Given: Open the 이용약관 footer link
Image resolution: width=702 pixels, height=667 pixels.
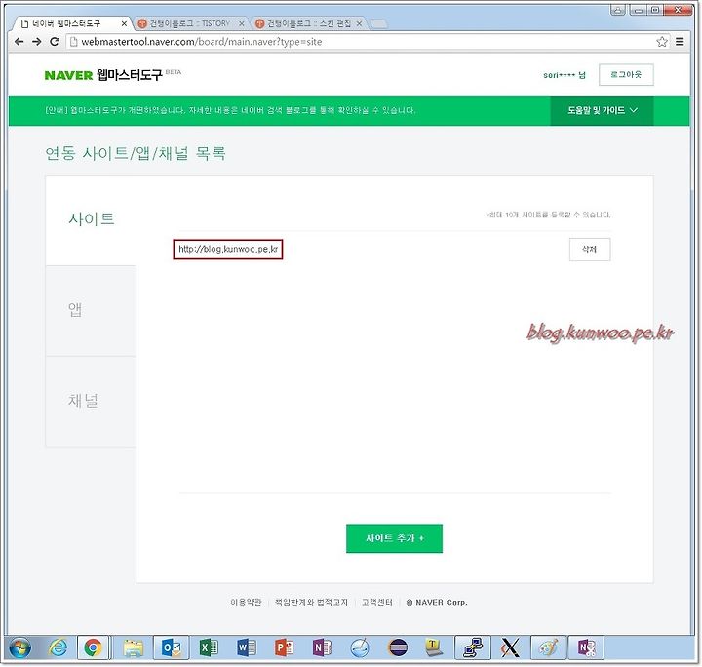Looking at the screenshot, I should pyautogui.click(x=246, y=602).
